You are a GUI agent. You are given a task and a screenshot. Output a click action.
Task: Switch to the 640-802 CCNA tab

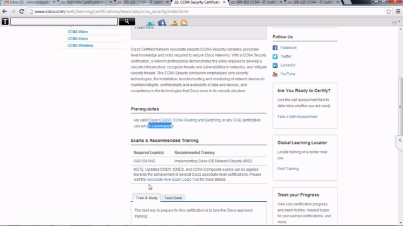[256, 3]
